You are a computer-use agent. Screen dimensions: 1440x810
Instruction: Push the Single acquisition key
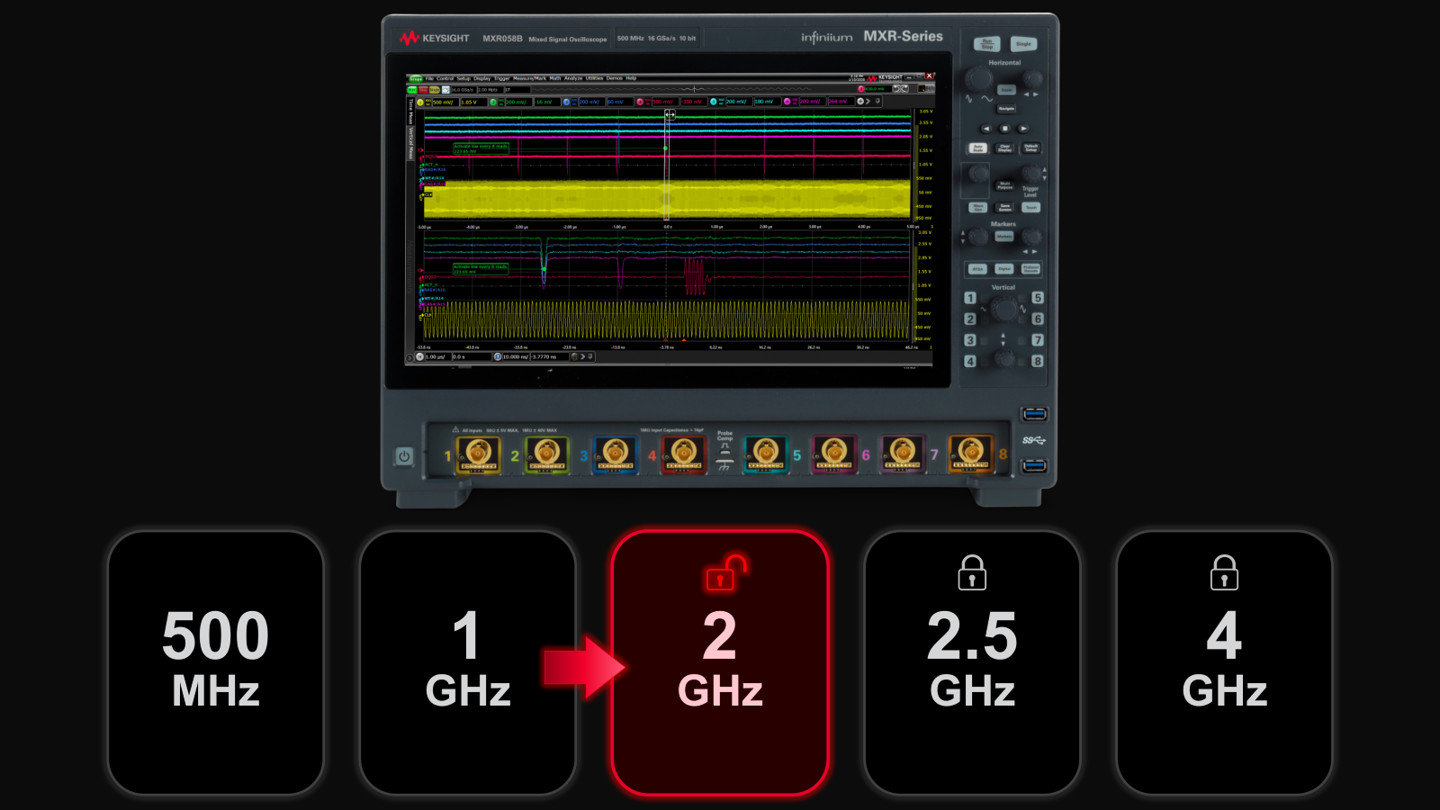pyautogui.click(x=1024, y=43)
